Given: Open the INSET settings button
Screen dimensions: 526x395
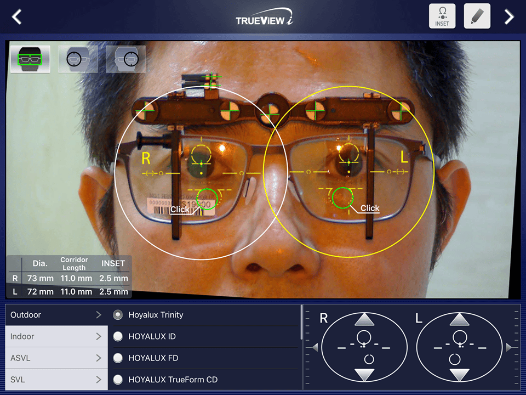Looking at the screenshot, I should (x=442, y=16).
